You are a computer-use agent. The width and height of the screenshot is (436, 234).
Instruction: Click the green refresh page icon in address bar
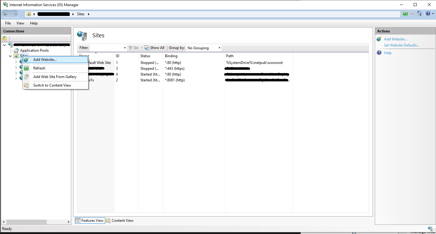(405, 14)
